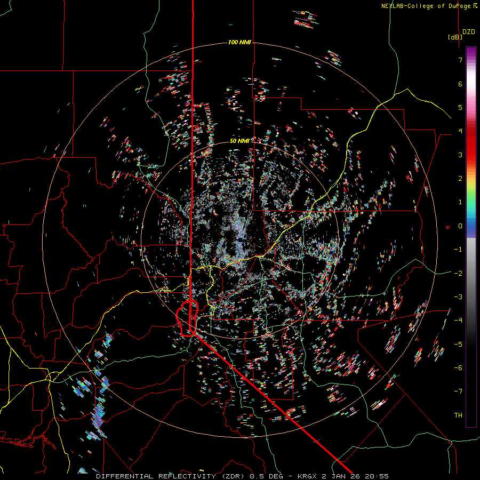Click the positive 4 scale label
The width and height of the screenshot is (480, 480).
460,131
